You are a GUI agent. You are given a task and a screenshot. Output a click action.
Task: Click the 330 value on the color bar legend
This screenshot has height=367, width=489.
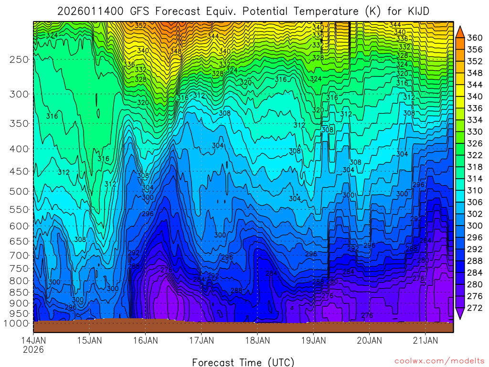[x=475, y=132]
